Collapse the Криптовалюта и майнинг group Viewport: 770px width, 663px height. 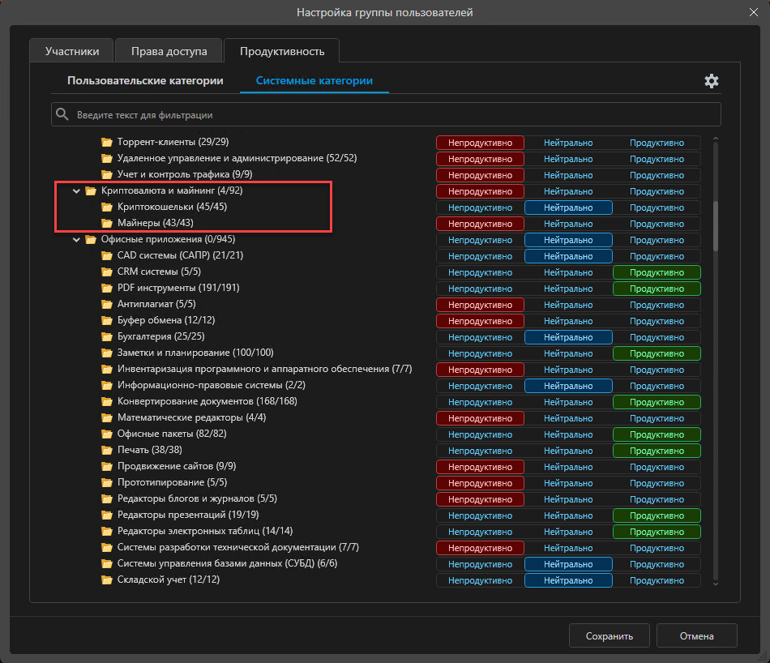coord(76,191)
